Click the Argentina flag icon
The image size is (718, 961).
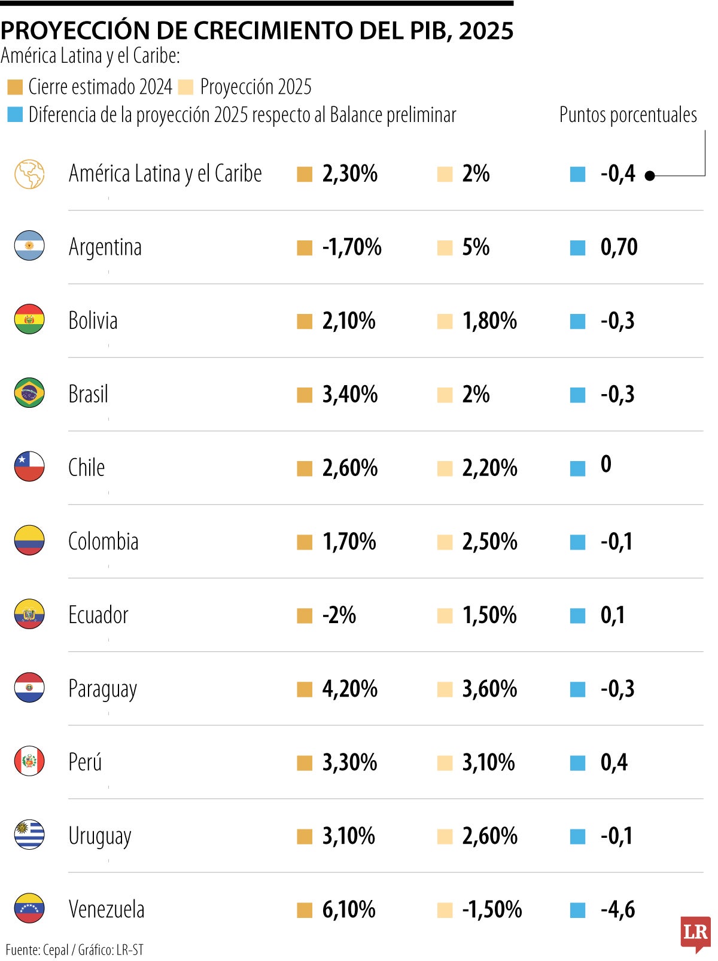pyautogui.click(x=29, y=246)
